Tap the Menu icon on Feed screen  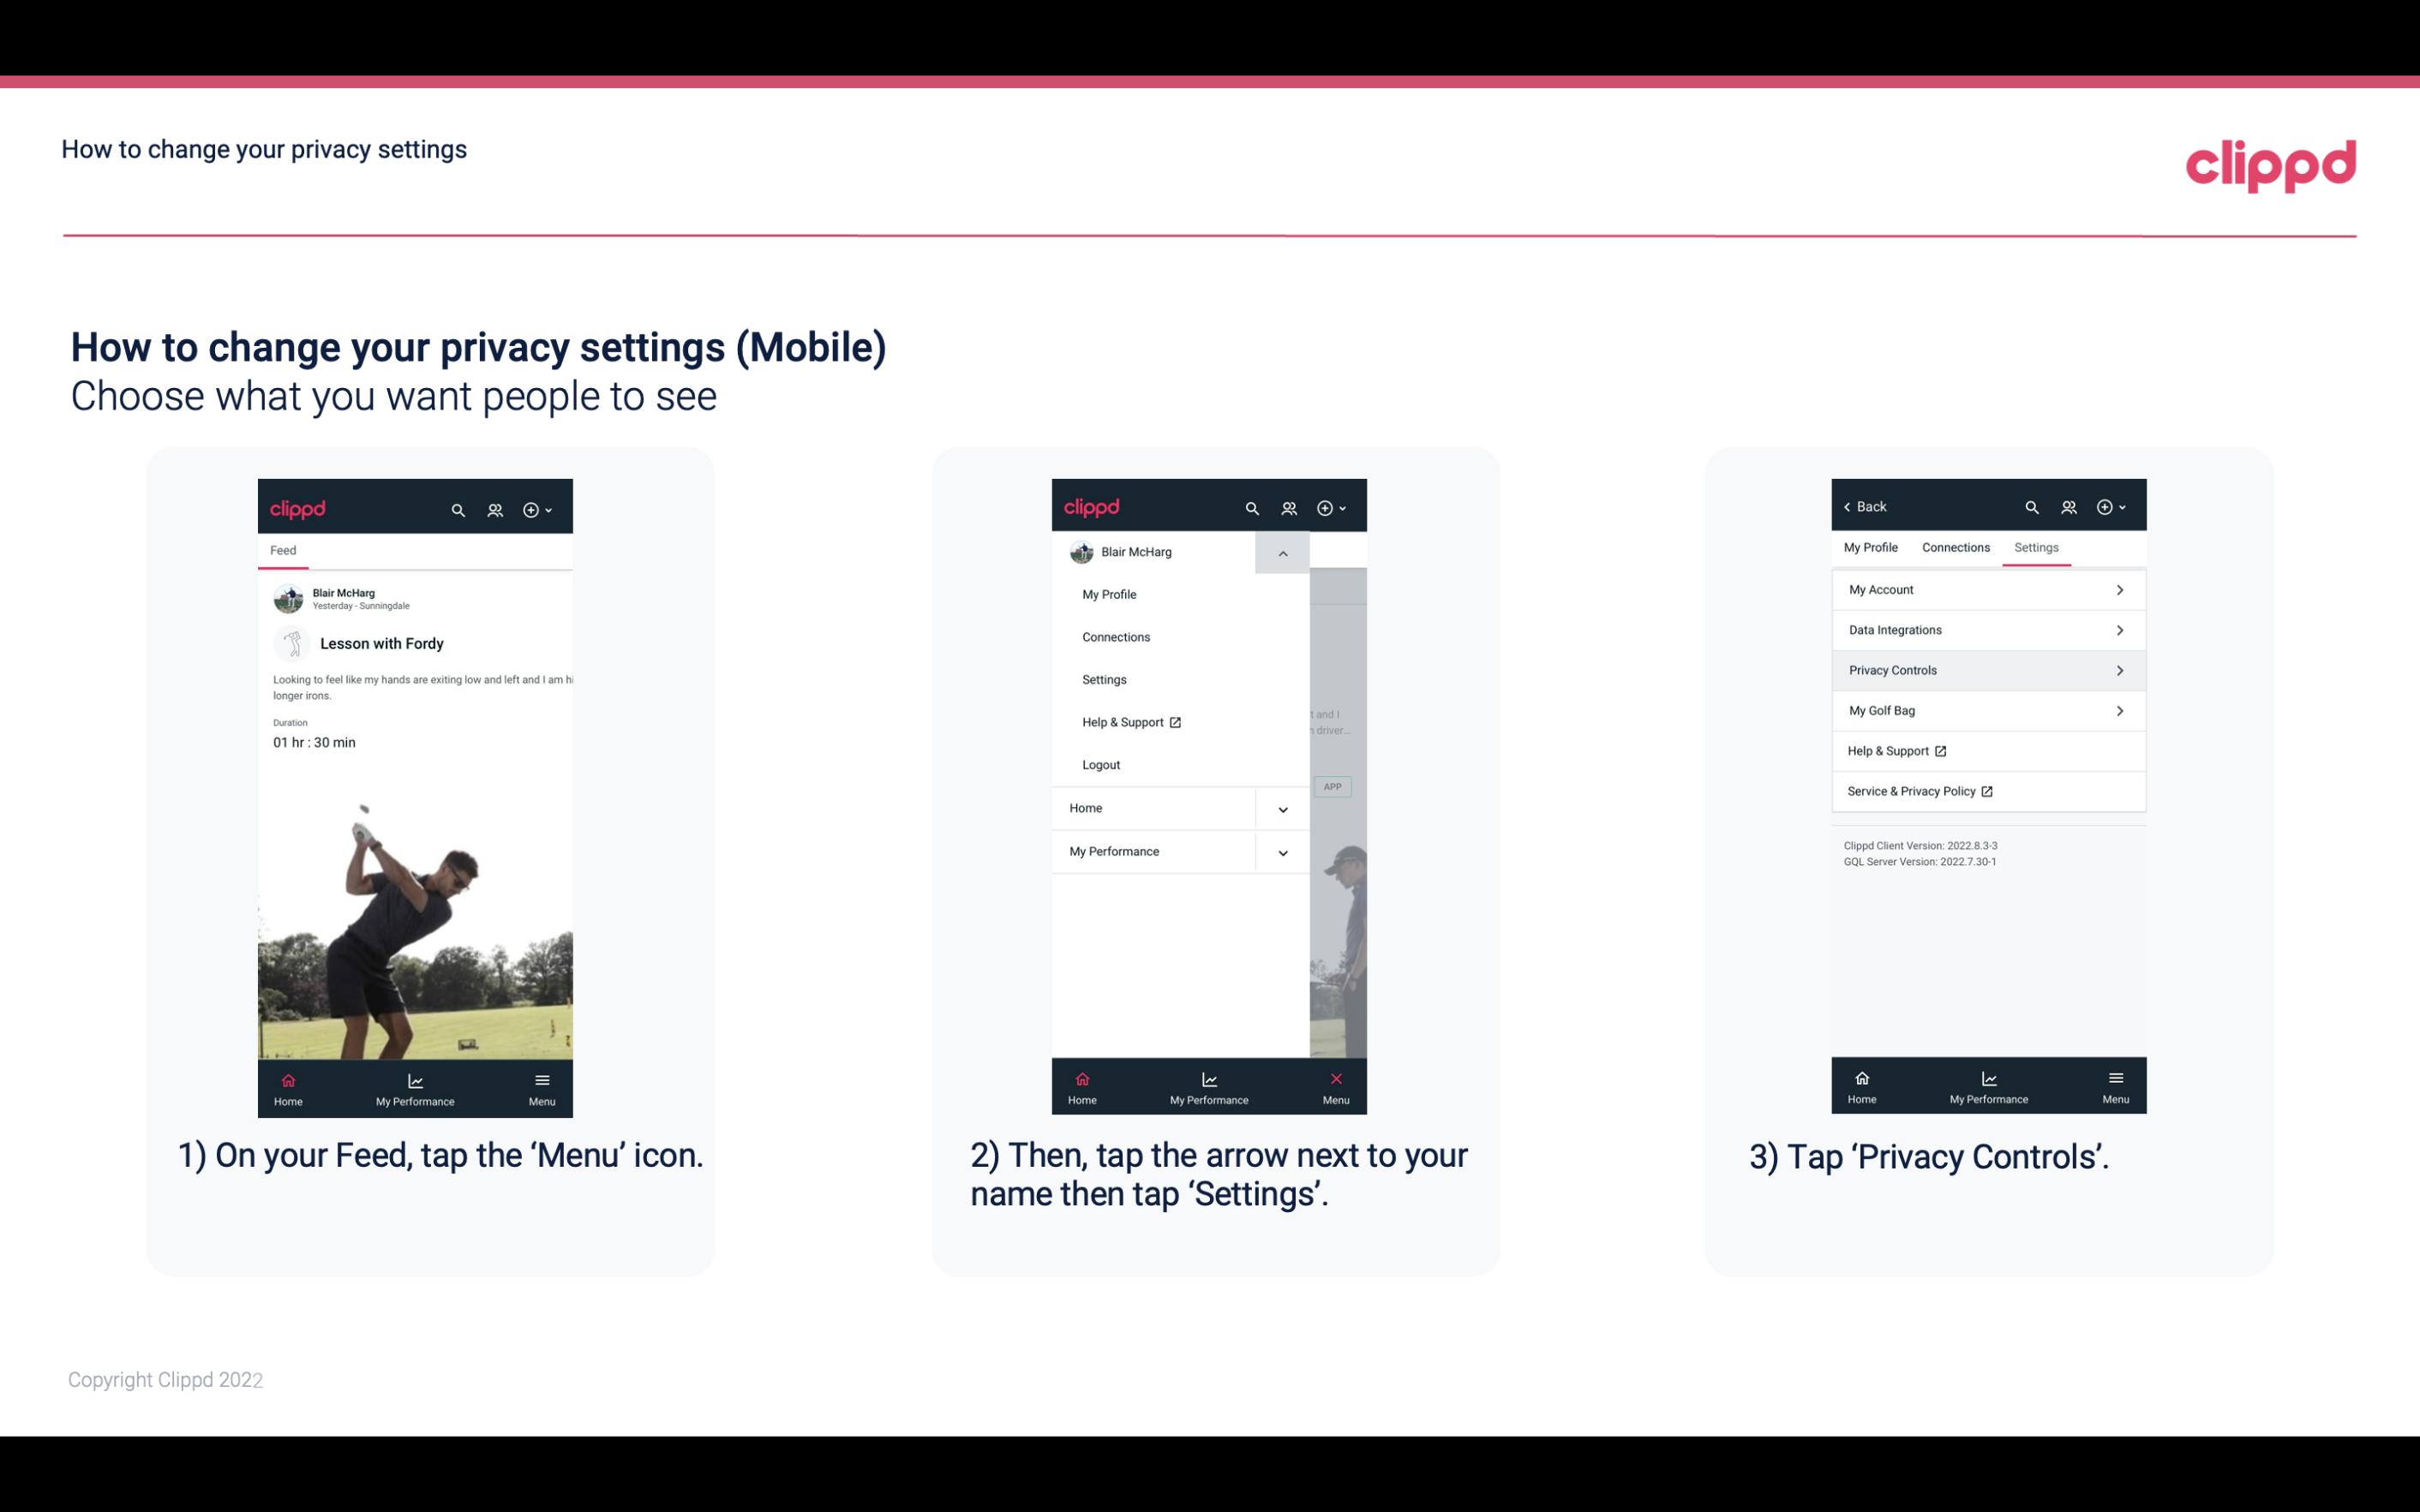pyautogui.click(x=542, y=1087)
